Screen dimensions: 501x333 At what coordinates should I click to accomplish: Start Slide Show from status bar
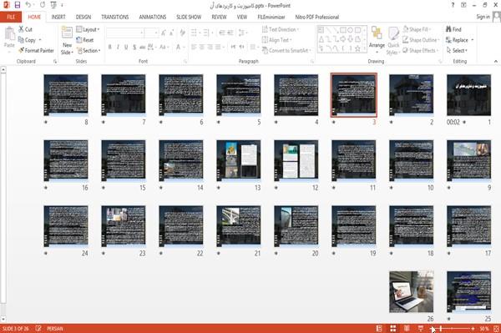click(421, 328)
